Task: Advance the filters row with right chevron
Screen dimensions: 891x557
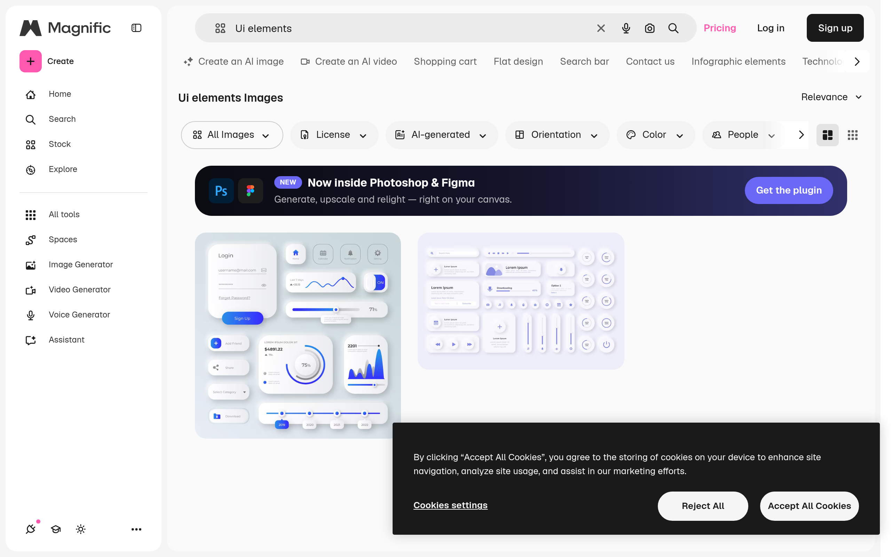Action: 801,135
